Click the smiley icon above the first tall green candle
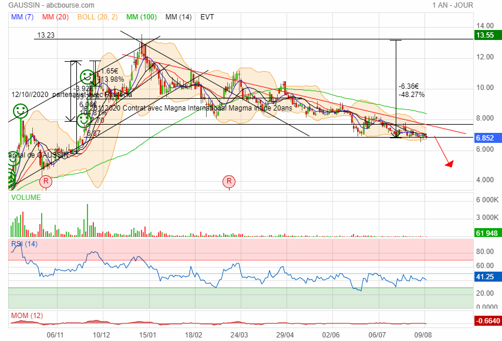This screenshot has height=341, width=502. point(21,111)
